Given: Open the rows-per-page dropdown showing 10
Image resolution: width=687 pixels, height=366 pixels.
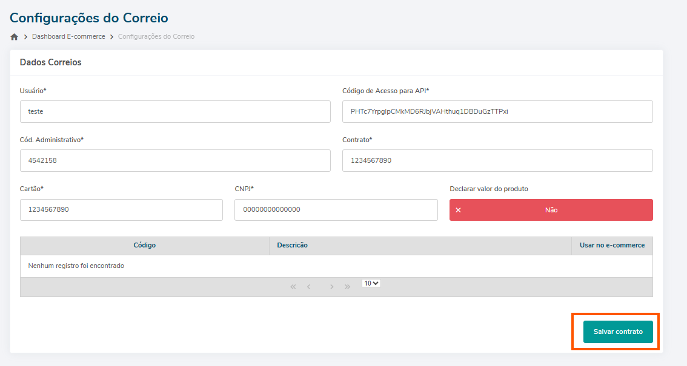Looking at the screenshot, I should [x=371, y=283].
